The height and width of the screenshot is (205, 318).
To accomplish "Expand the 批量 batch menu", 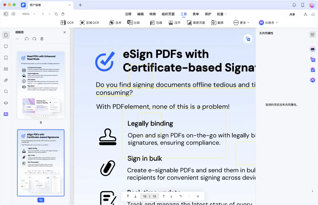I will [221, 14].
